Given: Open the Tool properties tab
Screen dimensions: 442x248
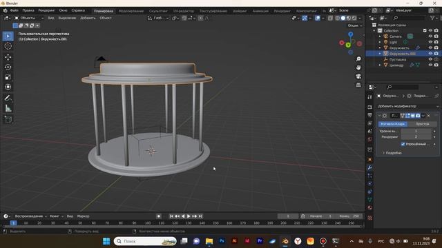Looking at the screenshot, I should point(370,97).
